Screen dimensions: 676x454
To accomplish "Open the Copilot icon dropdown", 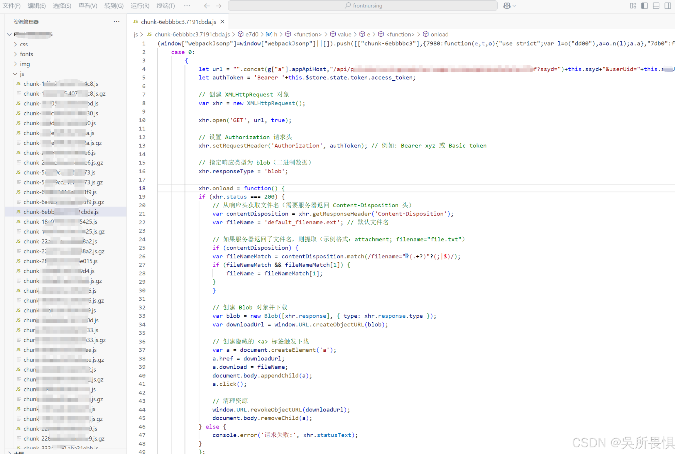I will point(509,6).
